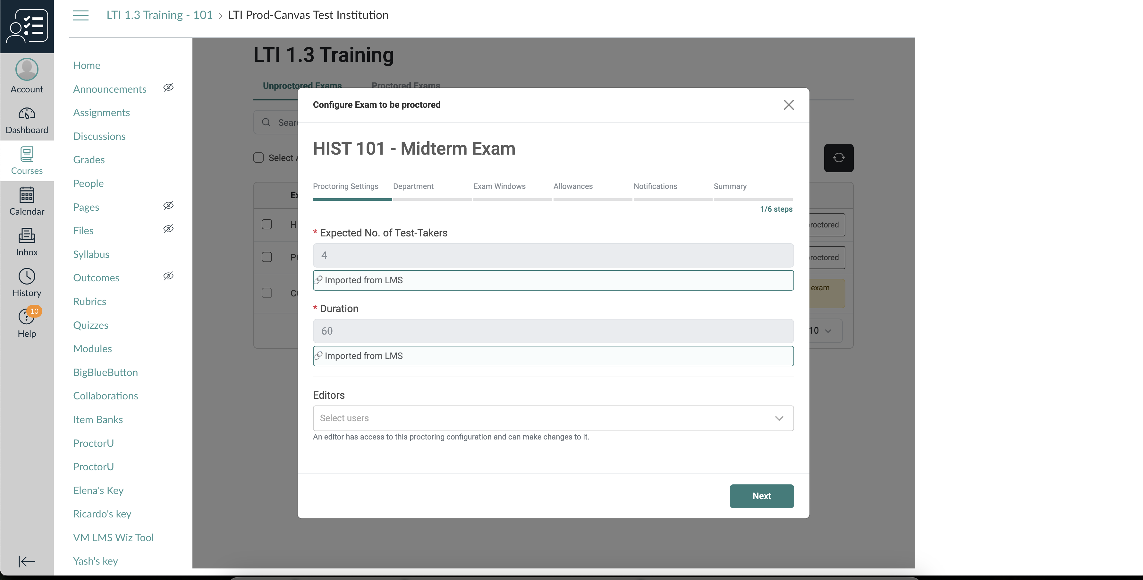Check the first exam row checkbox
The height and width of the screenshot is (580, 1143).
[x=267, y=224]
